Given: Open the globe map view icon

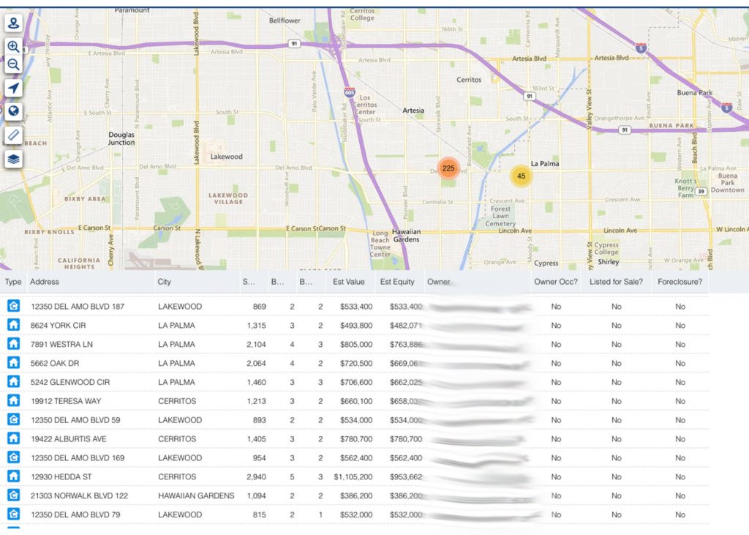Looking at the screenshot, I should pos(13,111).
